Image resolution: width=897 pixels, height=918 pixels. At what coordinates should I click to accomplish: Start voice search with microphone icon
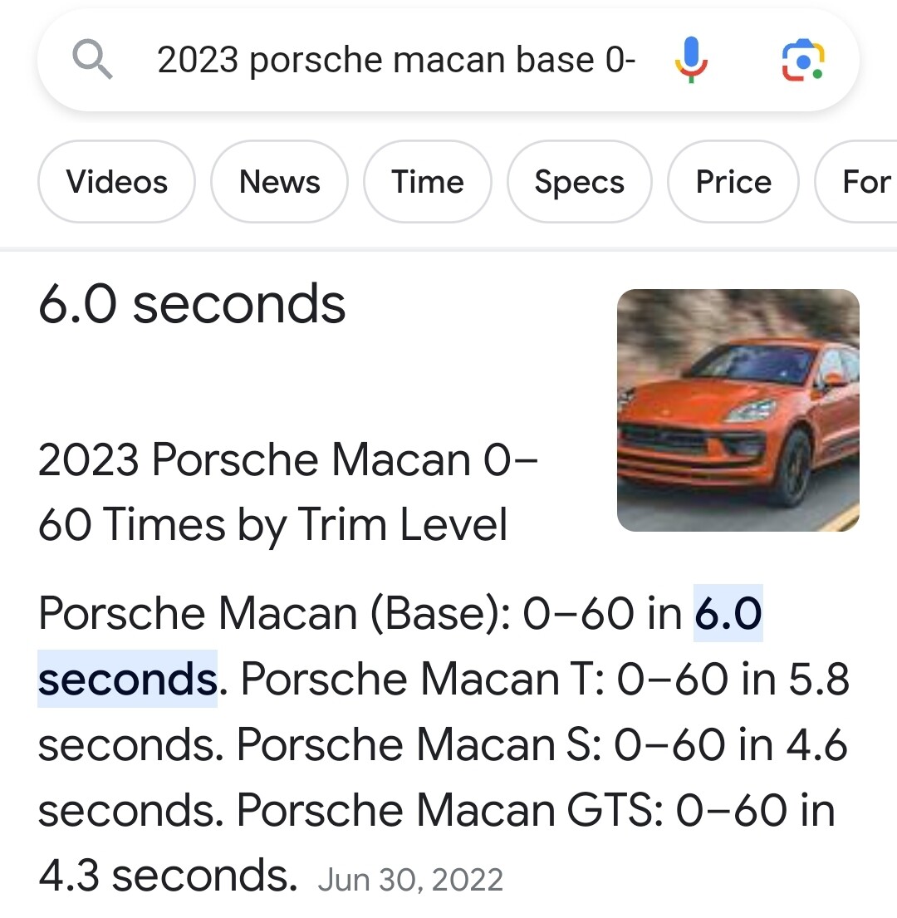pyautogui.click(x=691, y=60)
